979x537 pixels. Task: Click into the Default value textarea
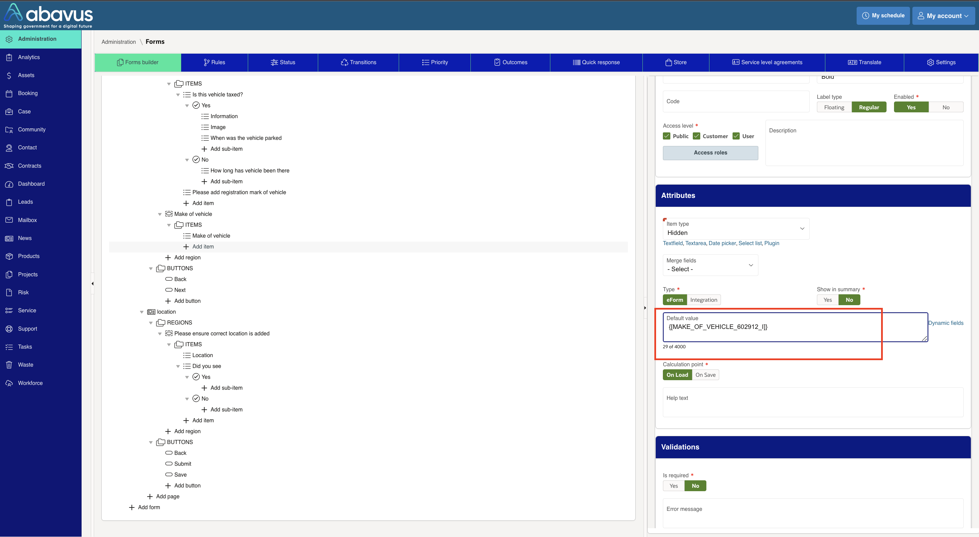pos(795,327)
